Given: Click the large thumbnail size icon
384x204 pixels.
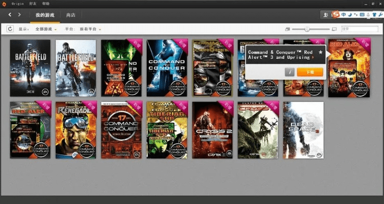Looking at the screenshot, I should pos(334,29).
